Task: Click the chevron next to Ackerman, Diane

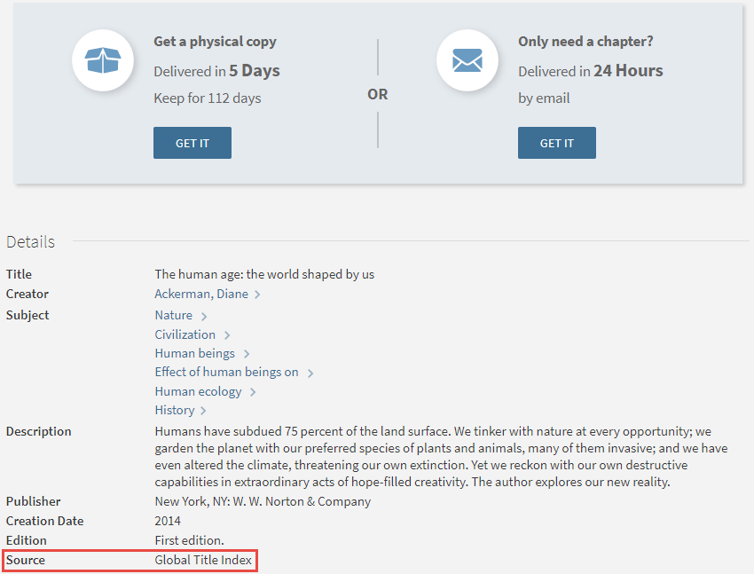Action: [257, 295]
